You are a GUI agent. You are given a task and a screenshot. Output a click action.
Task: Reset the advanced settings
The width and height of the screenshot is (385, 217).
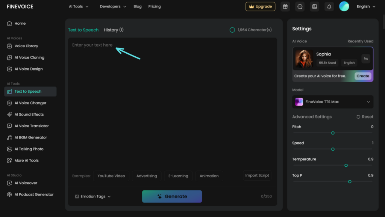pyautogui.click(x=365, y=117)
